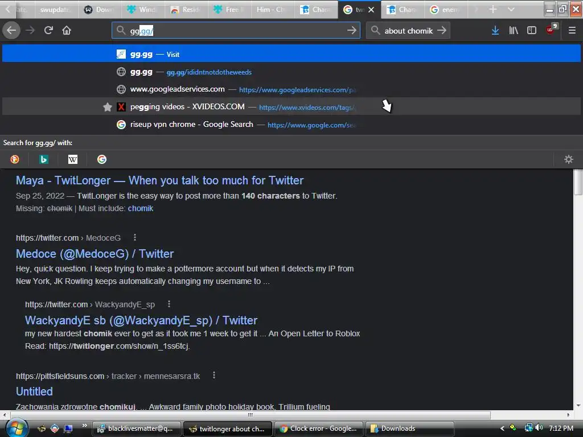Open the hamburger application menu
Image resolution: width=583 pixels, height=437 pixels.
click(572, 31)
